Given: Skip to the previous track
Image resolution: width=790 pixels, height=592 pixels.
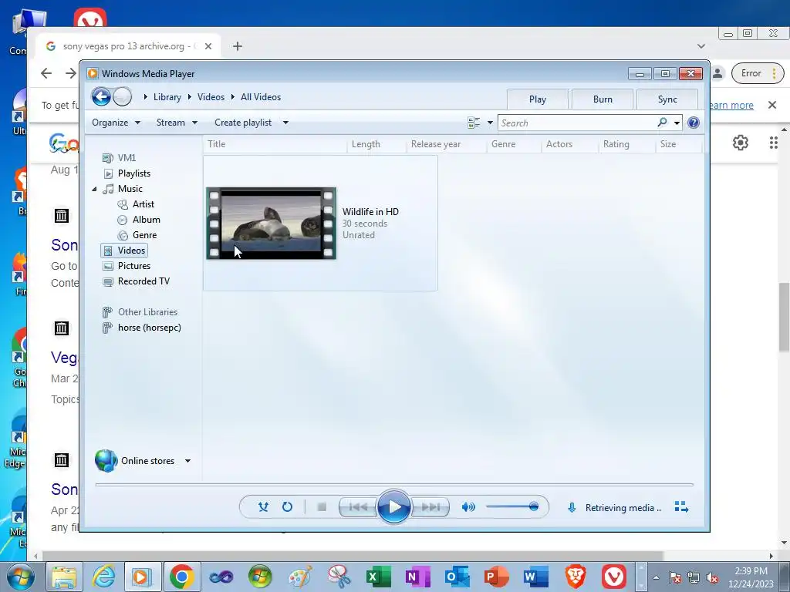Looking at the screenshot, I should [358, 507].
